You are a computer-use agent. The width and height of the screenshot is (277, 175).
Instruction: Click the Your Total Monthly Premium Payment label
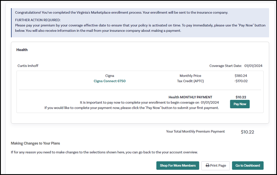(x=195, y=131)
